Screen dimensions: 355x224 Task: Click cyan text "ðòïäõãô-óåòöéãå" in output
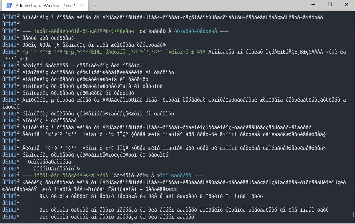(x=196, y=31)
